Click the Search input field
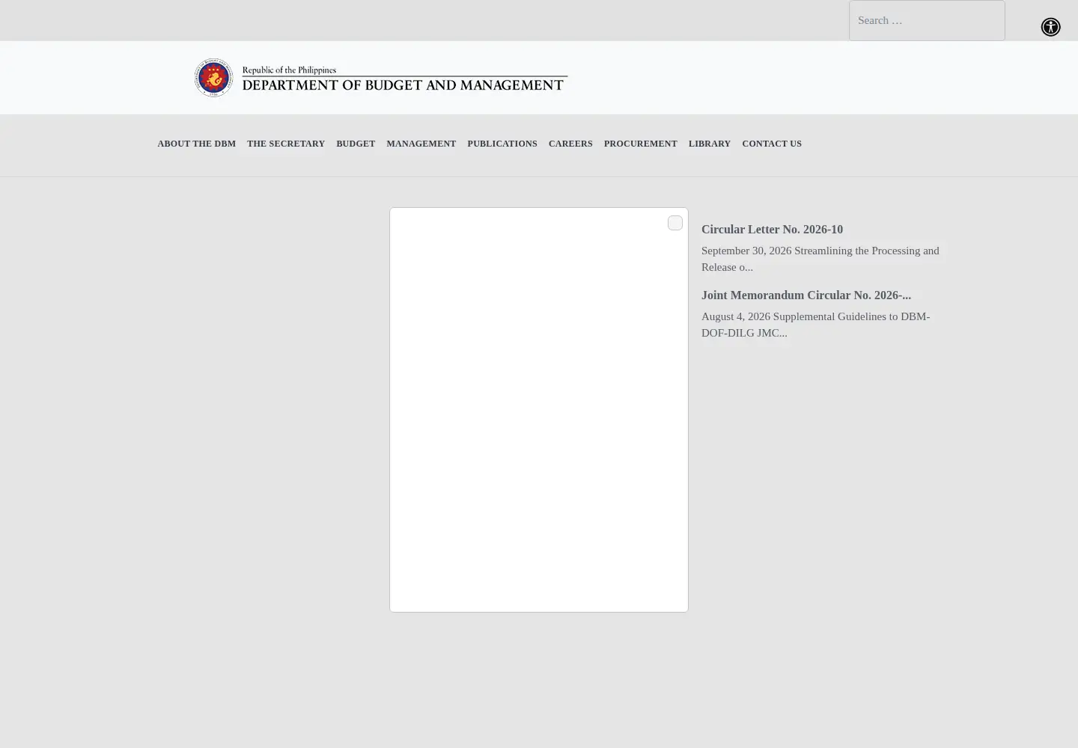The height and width of the screenshot is (748, 1078). [x=927, y=20]
